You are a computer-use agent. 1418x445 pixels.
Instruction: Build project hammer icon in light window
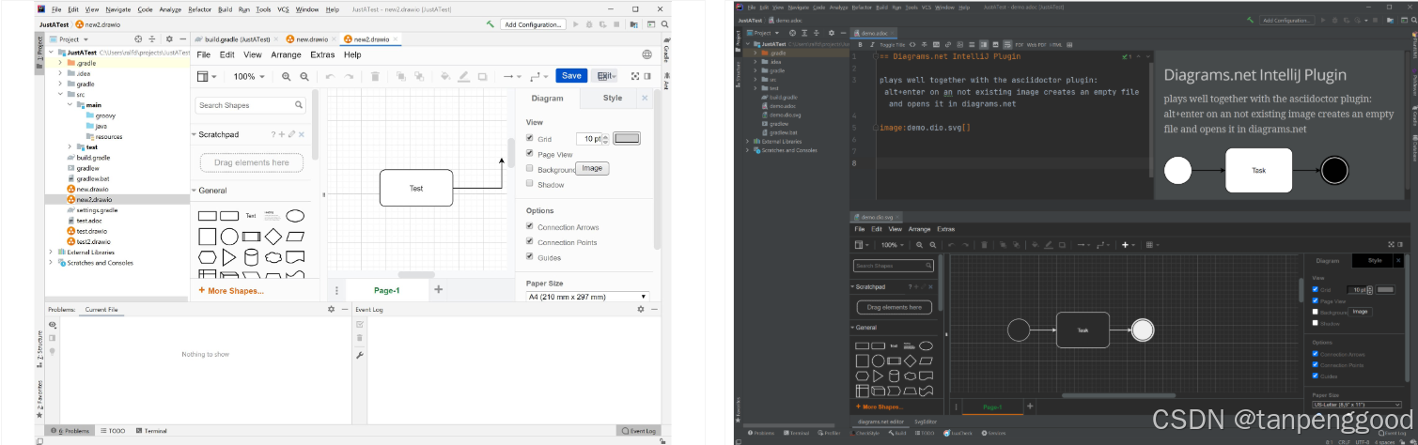[x=491, y=24]
